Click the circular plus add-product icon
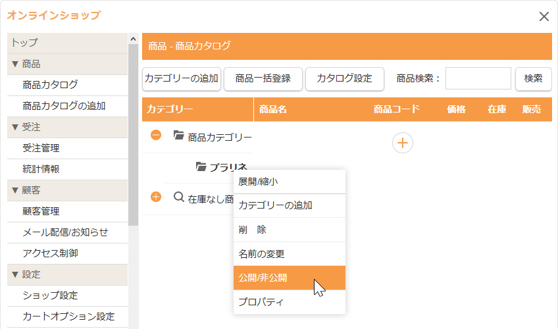Image resolution: width=558 pixels, height=329 pixels. tap(403, 143)
